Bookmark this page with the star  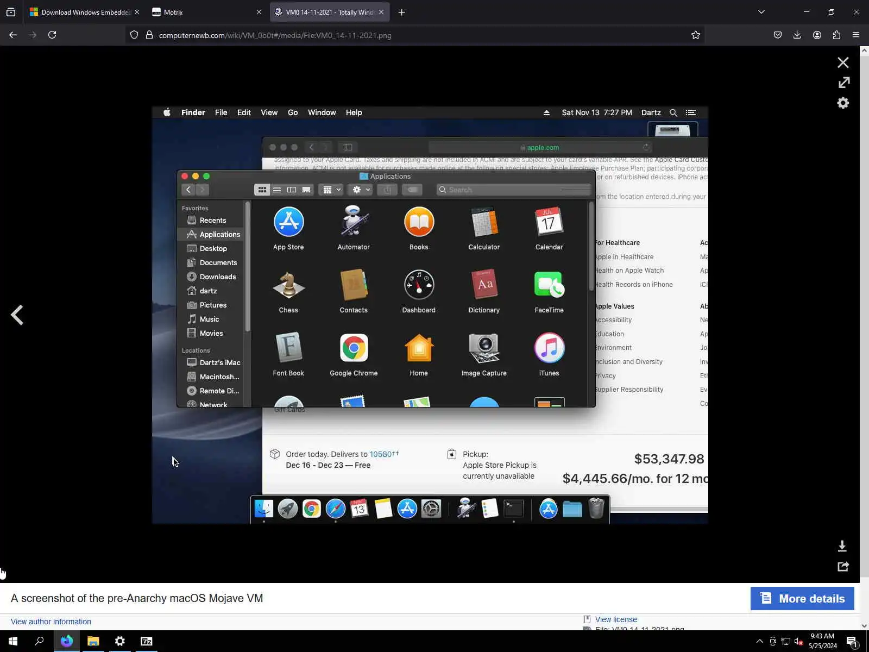pyautogui.click(x=696, y=35)
